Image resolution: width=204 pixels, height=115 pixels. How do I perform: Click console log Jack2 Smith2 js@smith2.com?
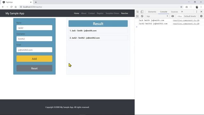pyautogui.click(x=153, y=24)
